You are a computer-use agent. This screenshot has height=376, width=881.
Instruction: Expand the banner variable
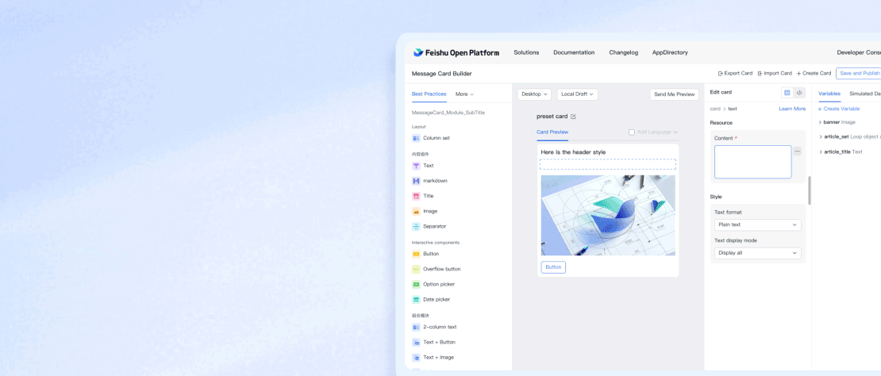820,122
